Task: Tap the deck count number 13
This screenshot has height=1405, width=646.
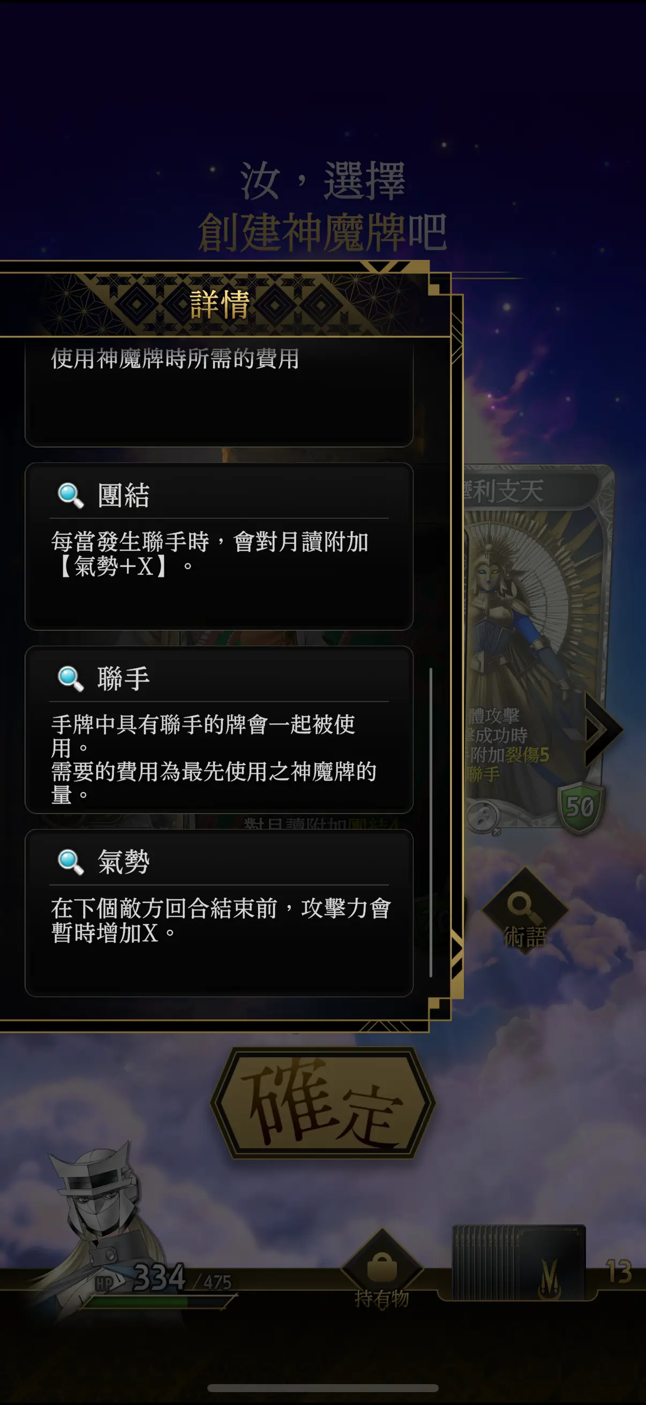Action: 619,1272
